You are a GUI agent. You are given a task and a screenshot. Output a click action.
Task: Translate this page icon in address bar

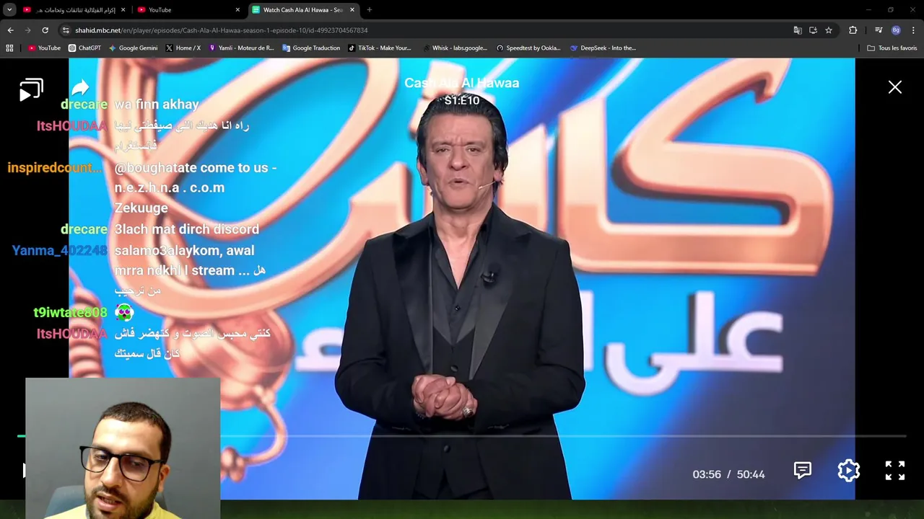pyautogui.click(x=798, y=30)
